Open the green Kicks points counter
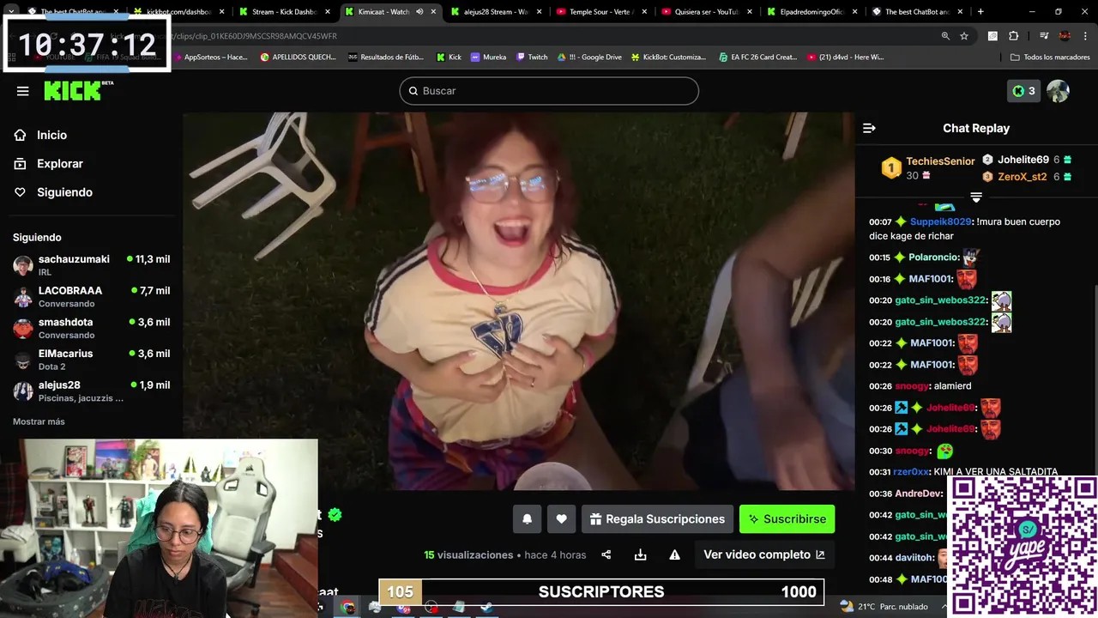Image resolution: width=1098 pixels, height=618 pixels. (1023, 91)
